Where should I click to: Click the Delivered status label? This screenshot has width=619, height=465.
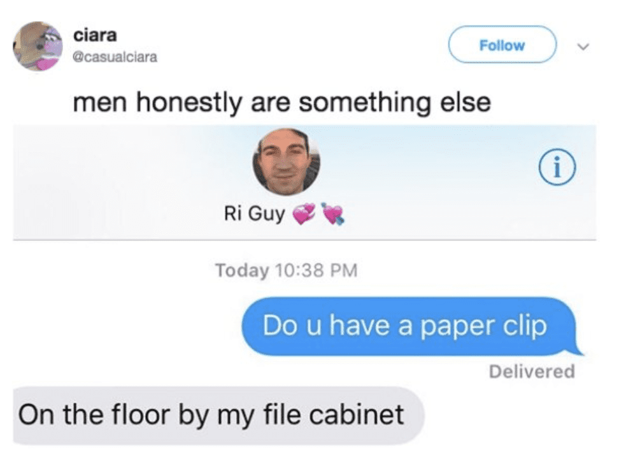(532, 372)
